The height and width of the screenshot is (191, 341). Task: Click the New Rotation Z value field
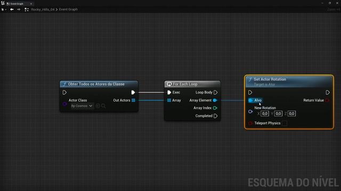pyautogui.click(x=291, y=114)
